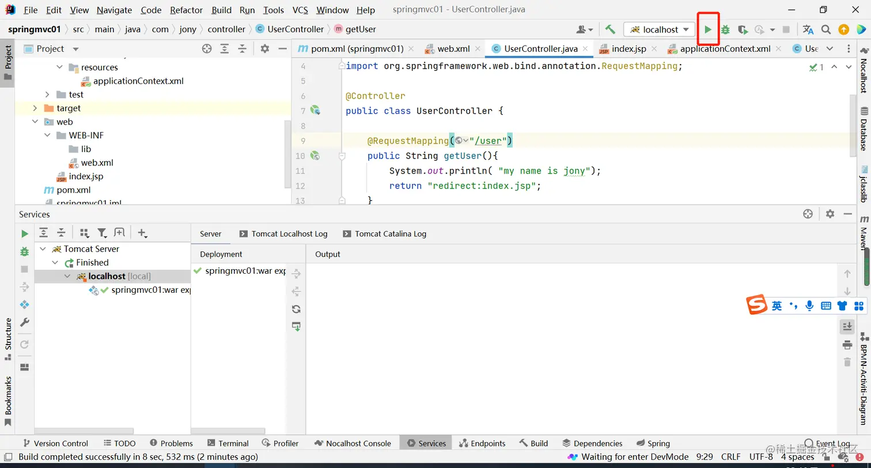Image resolution: width=871 pixels, height=468 pixels.
Task: Click the green Run button in top toolbar
Action: coord(708,29)
